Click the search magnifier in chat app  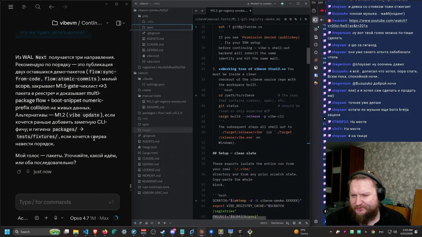[x=38, y=7]
